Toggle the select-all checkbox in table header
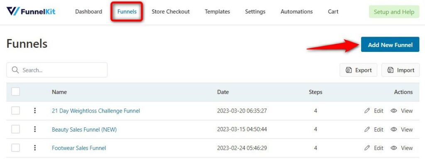 16,92
